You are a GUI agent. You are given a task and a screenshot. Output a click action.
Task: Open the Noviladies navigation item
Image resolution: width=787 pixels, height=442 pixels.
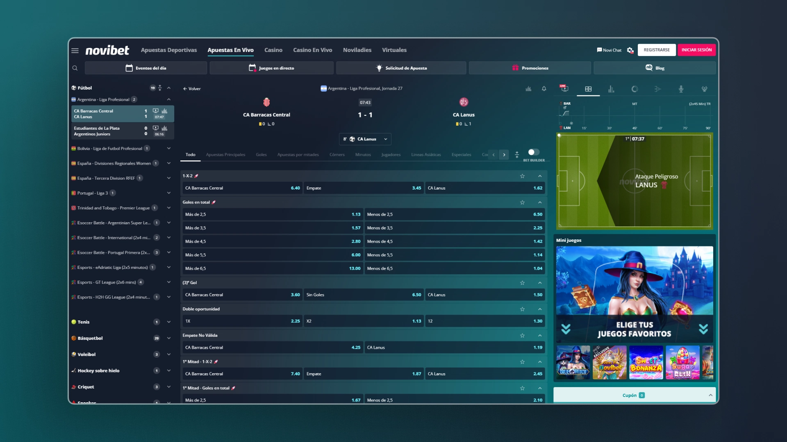pos(357,50)
